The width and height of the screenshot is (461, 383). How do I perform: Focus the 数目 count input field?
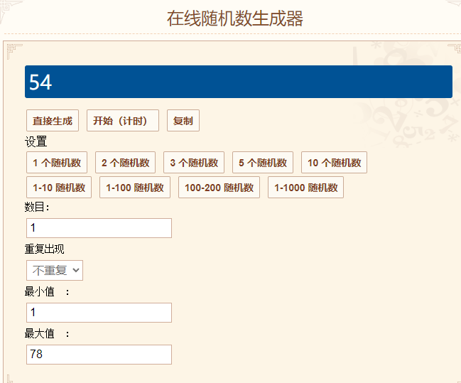[99, 228]
